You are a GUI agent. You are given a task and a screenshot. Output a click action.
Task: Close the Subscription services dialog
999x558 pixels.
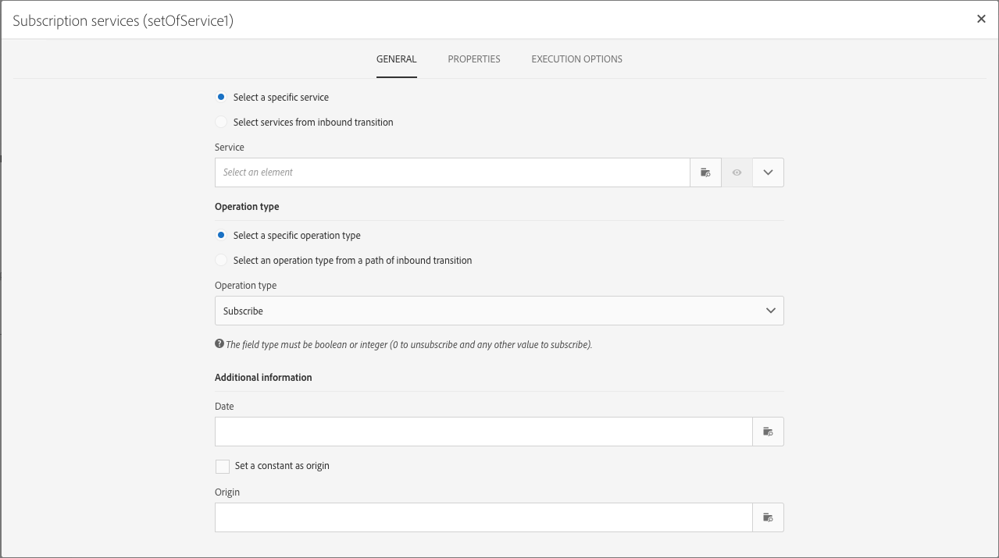coord(981,20)
